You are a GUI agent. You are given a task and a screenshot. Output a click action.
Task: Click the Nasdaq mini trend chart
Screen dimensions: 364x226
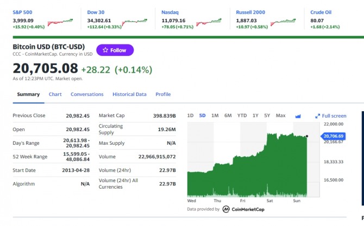(209, 22)
